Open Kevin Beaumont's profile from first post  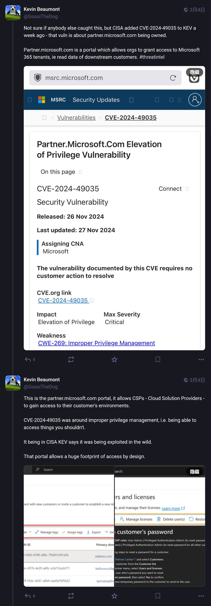tap(42, 9)
